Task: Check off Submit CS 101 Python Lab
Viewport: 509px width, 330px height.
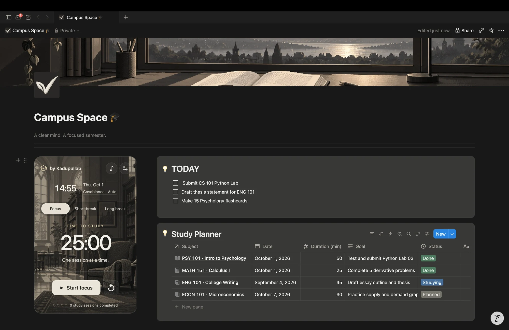Action: [175, 183]
